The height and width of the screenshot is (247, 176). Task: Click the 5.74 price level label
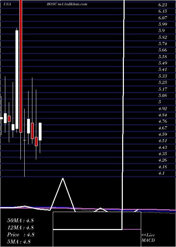pyautogui.click(x=163, y=44)
